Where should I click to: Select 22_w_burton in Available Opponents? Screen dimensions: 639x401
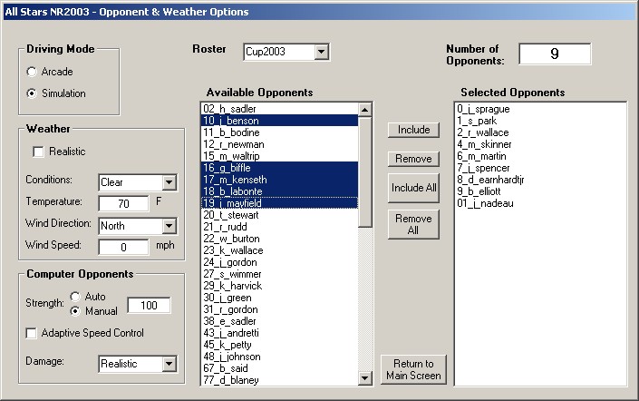coord(279,239)
